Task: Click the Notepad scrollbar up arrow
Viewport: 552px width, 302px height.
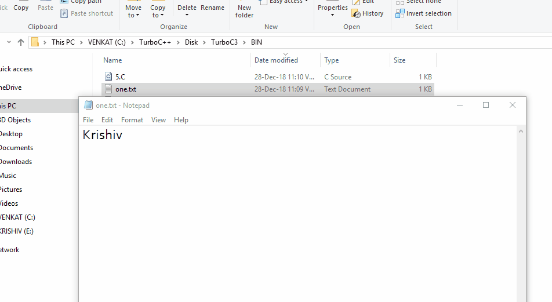Action: (521, 132)
